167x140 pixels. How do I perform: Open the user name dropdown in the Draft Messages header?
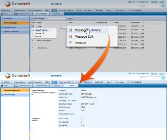pos(143,2)
